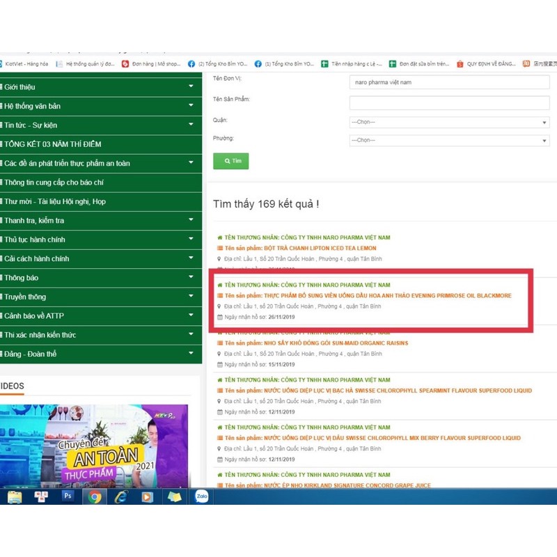Click the Google Chrome taskbar icon
557x557 pixels.
(x=95, y=496)
